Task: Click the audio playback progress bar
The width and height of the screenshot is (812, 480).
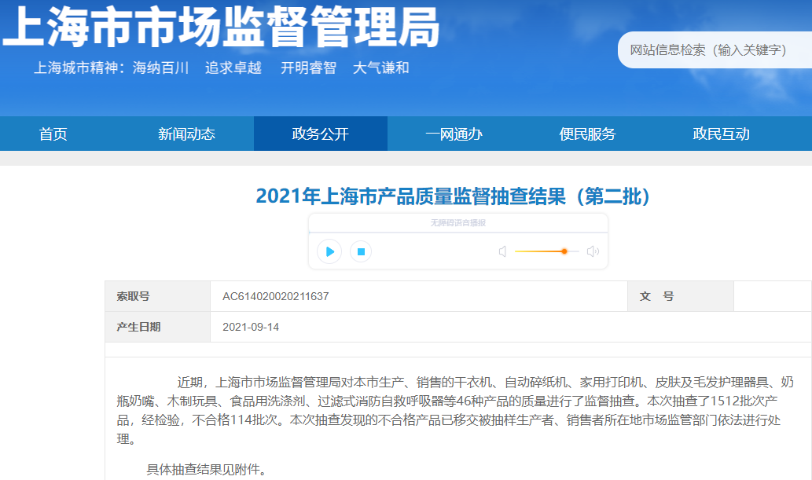Action: click(457, 233)
